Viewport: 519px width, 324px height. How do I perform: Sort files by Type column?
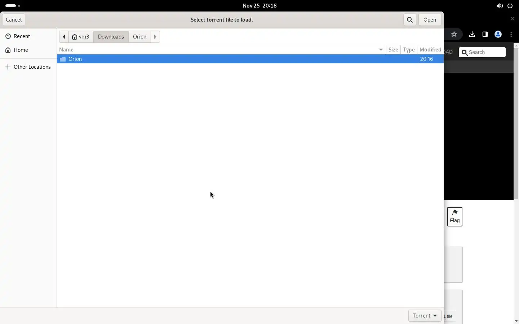click(409, 50)
